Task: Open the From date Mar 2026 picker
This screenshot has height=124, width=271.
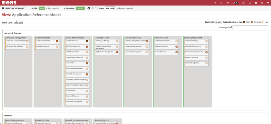Action: [x=110, y=8]
